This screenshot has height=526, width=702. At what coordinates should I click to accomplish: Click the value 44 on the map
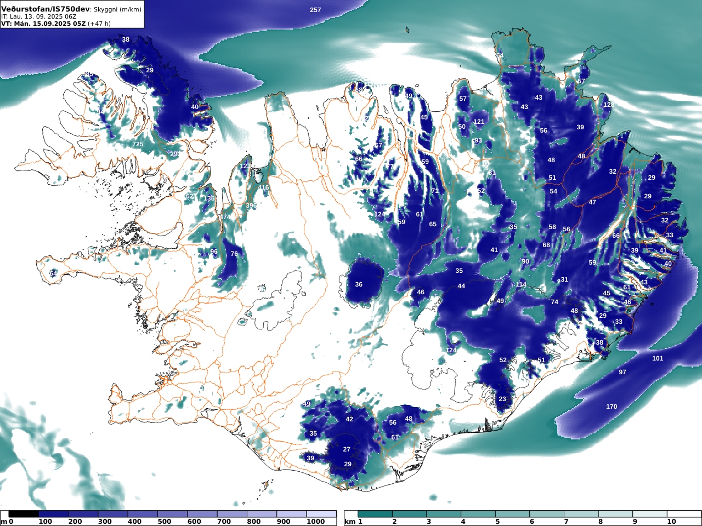[x=461, y=286]
